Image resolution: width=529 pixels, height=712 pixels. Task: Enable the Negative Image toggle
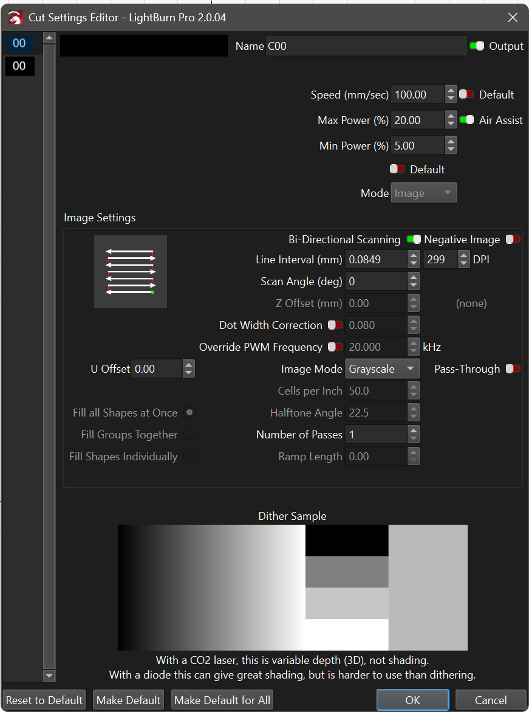pos(513,240)
